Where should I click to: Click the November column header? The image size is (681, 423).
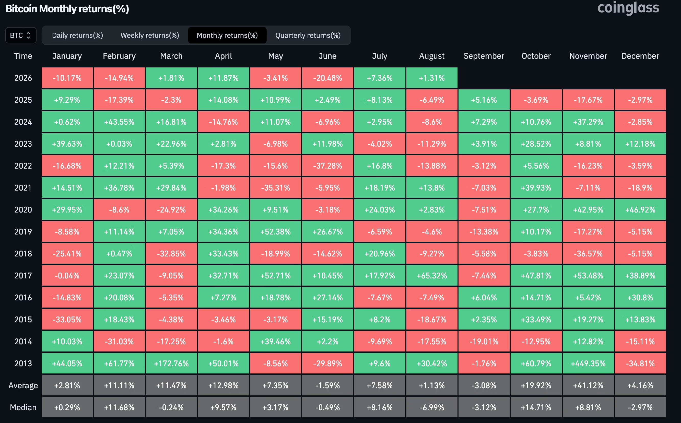coord(588,56)
